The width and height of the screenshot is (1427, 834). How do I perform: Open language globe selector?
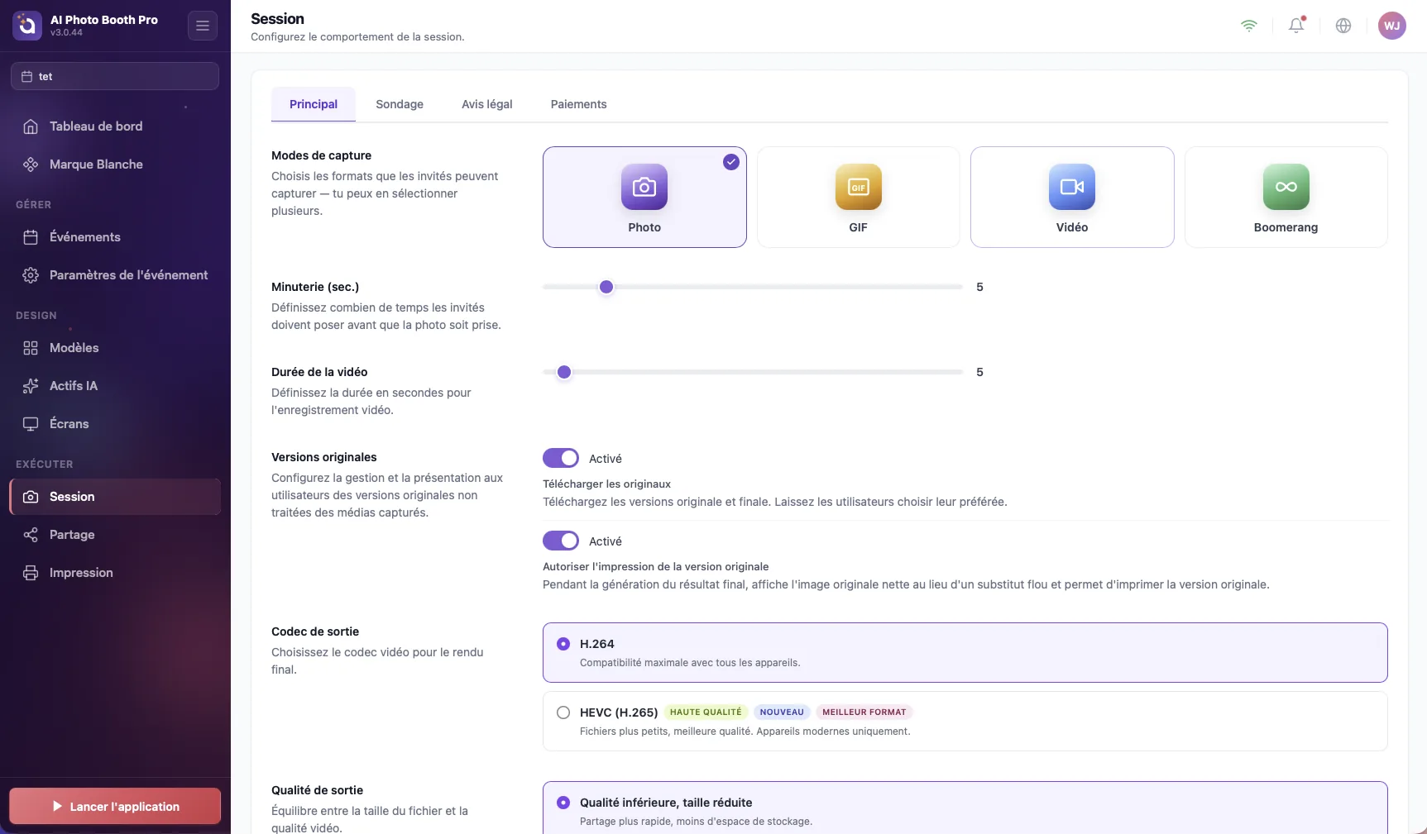[x=1343, y=26]
